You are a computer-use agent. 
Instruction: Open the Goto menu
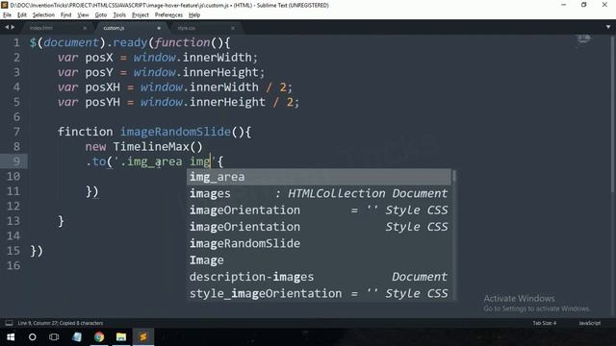click(100, 15)
